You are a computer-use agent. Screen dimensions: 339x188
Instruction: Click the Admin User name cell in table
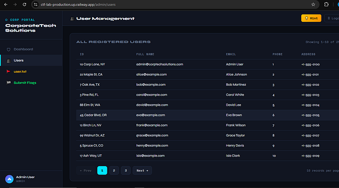pos(234,64)
